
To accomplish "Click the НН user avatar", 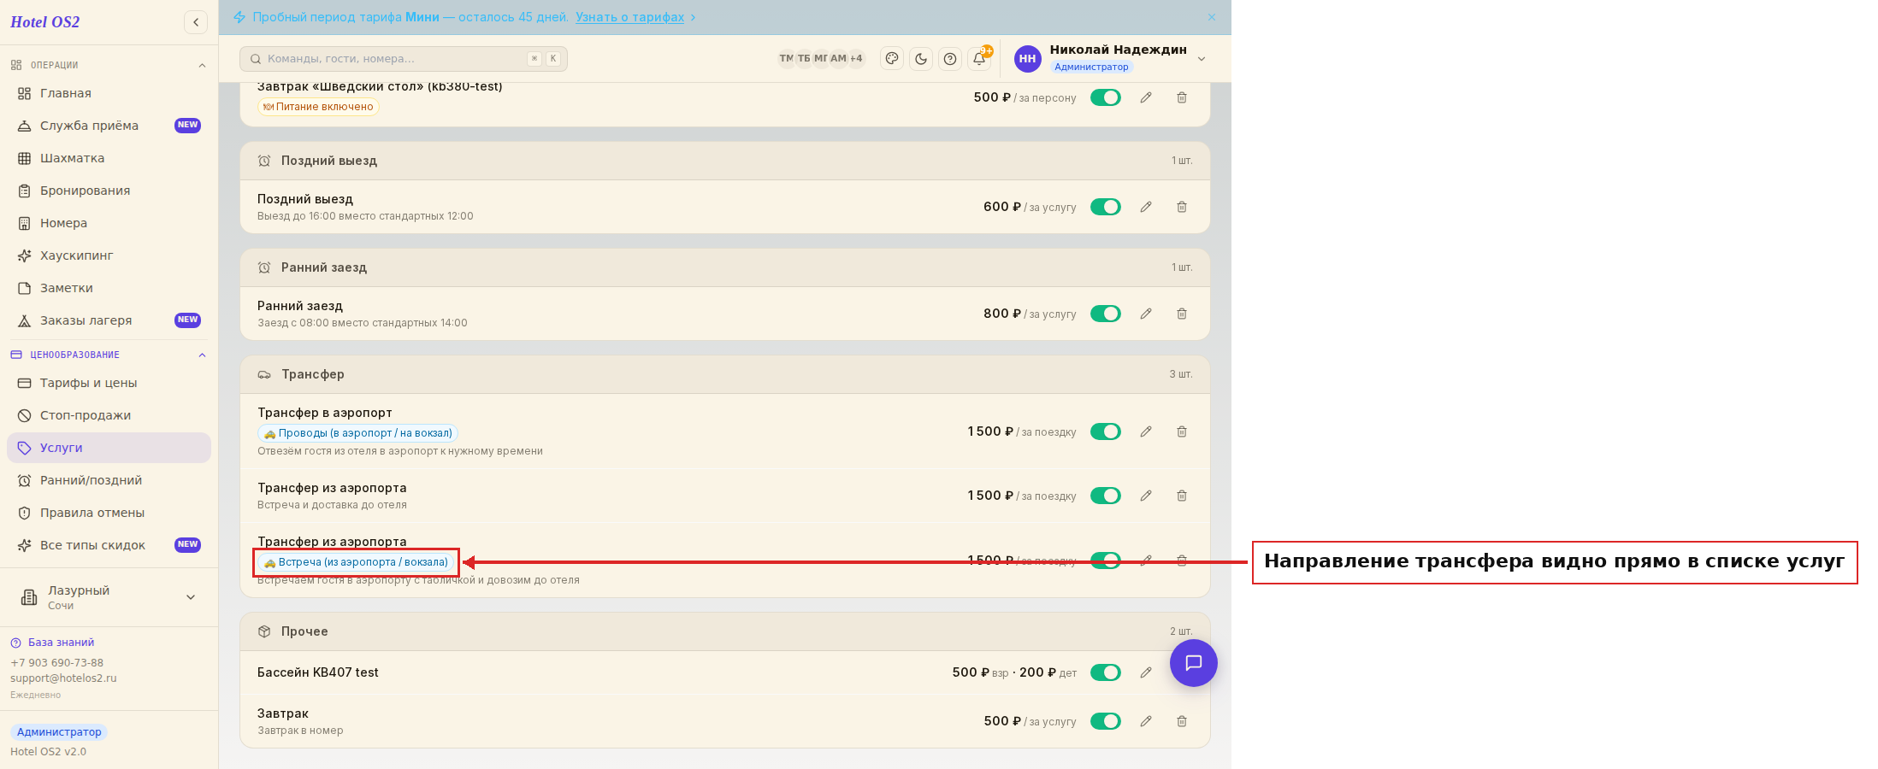I will click(1028, 58).
